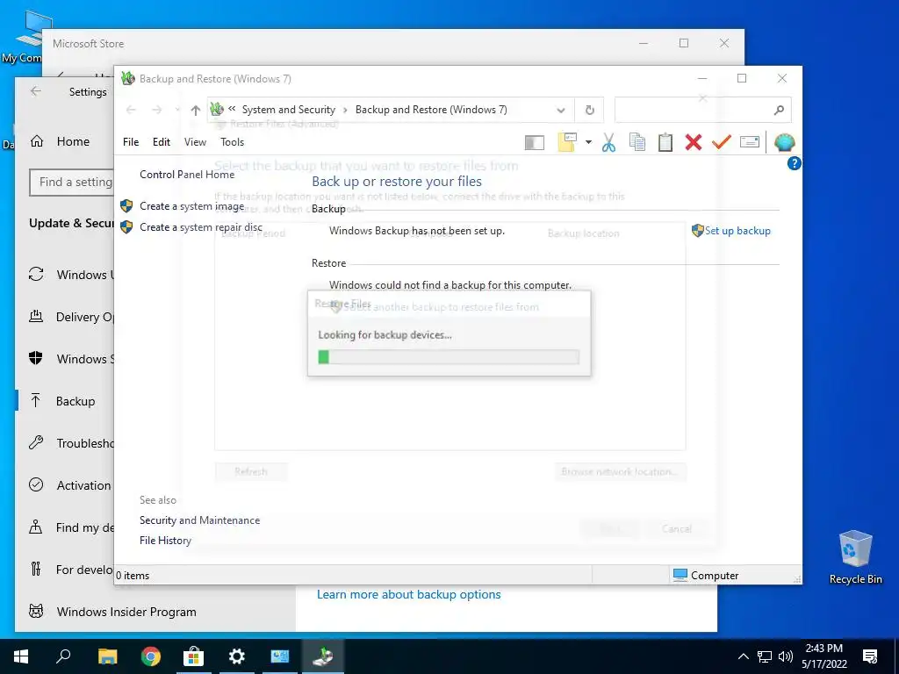Toggle the preview pane toolbar icon
This screenshot has height=674, width=899.
535,143
